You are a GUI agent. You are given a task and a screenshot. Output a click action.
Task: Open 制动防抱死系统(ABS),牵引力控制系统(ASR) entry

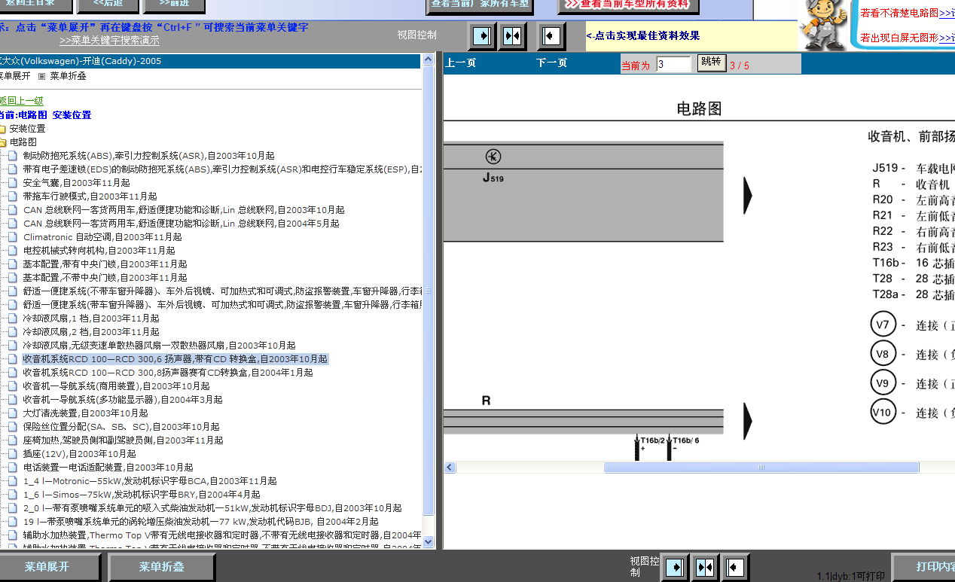[149, 156]
